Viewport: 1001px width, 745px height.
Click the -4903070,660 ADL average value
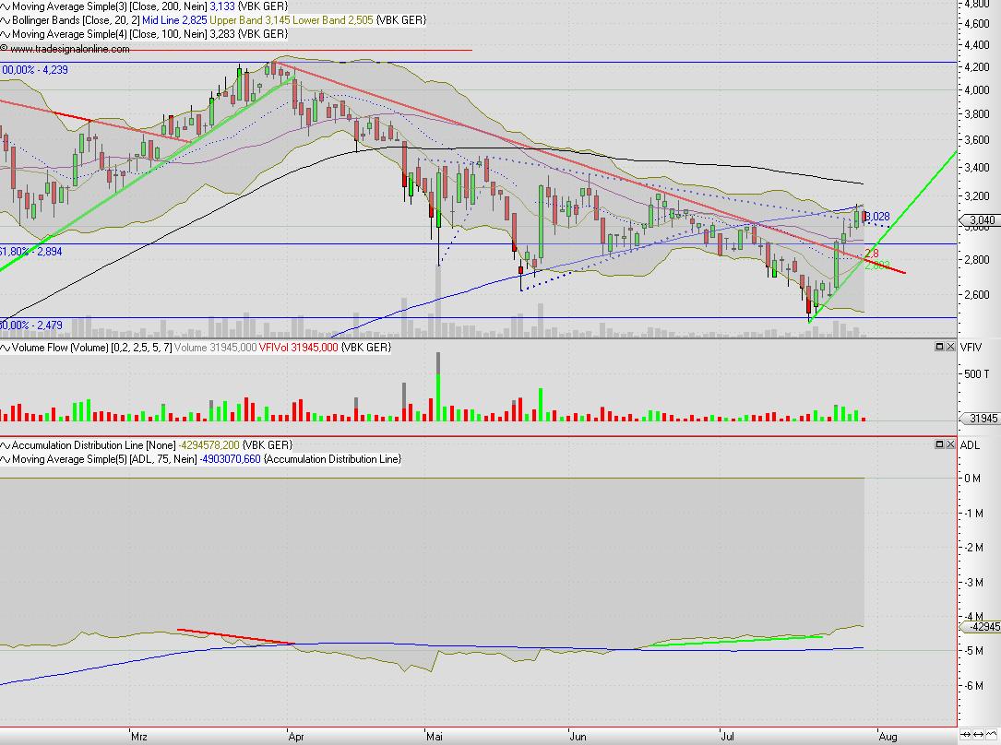(231, 459)
